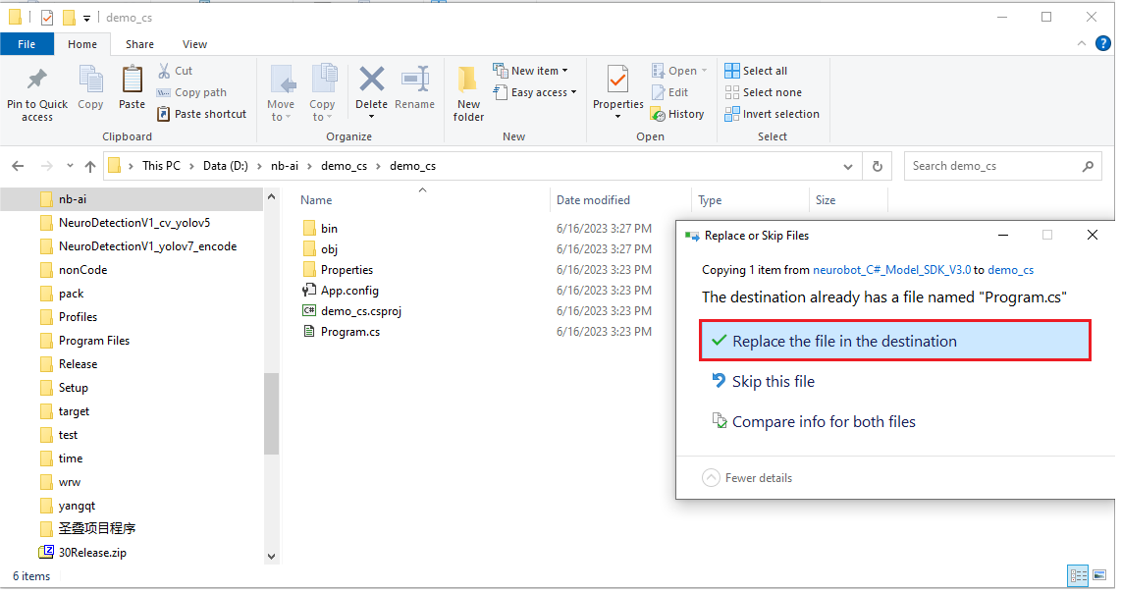Click This PC in address path
The width and height of the screenshot is (1121, 593).
coord(161,166)
